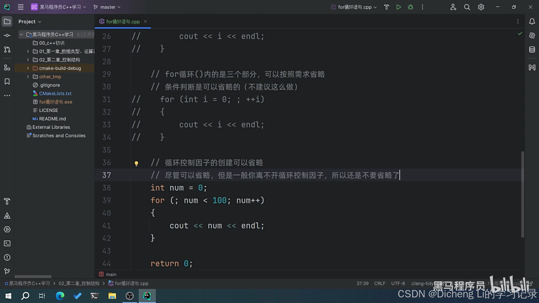Change UTF-8 file encoding
Viewport: 539px width, 303px height.
[398, 283]
